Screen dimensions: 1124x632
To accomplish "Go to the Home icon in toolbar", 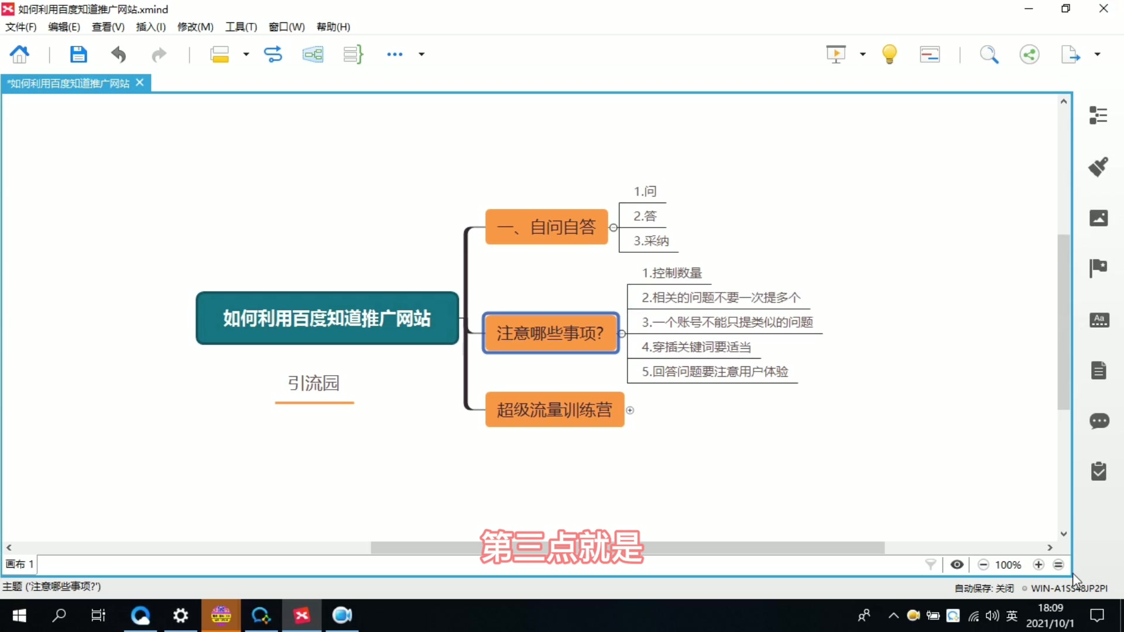I will [20, 54].
